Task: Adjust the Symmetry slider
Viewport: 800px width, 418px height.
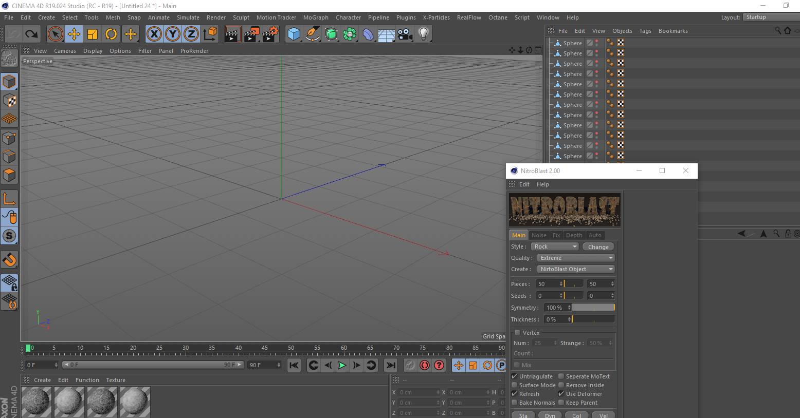Action: click(x=593, y=308)
